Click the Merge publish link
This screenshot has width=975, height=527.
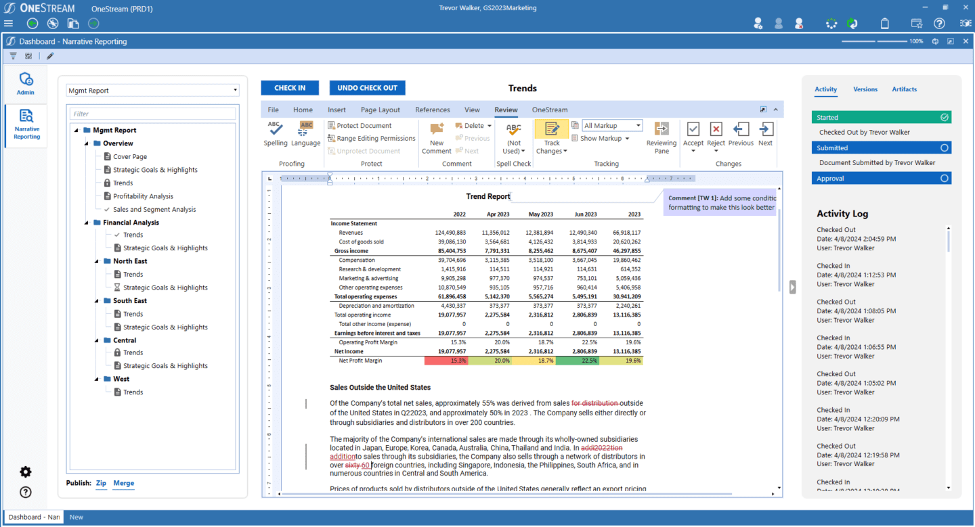tap(124, 483)
